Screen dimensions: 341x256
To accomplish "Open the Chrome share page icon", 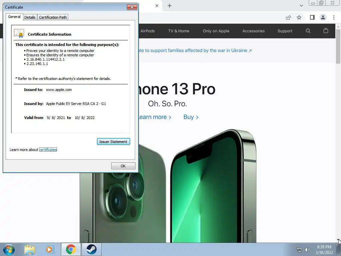I will (x=288, y=17).
